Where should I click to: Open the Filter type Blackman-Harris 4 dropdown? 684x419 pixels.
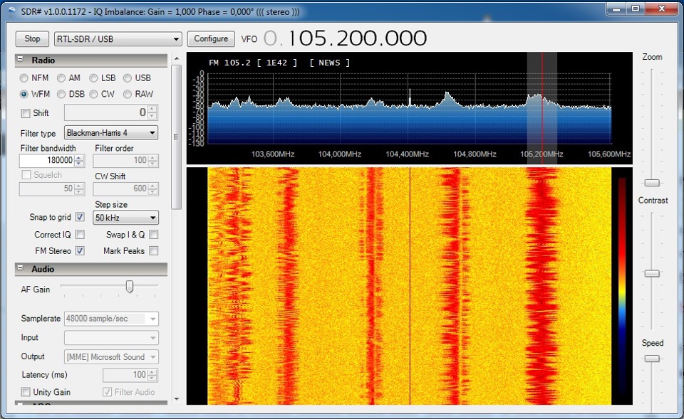pos(111,133)
